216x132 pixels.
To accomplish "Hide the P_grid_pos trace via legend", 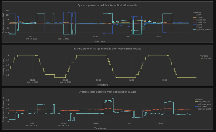I will tap(200, 20).
